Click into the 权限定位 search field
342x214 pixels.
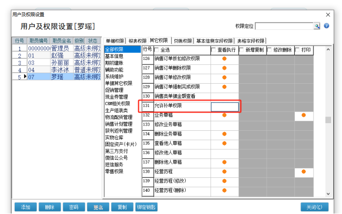(284, 26)
